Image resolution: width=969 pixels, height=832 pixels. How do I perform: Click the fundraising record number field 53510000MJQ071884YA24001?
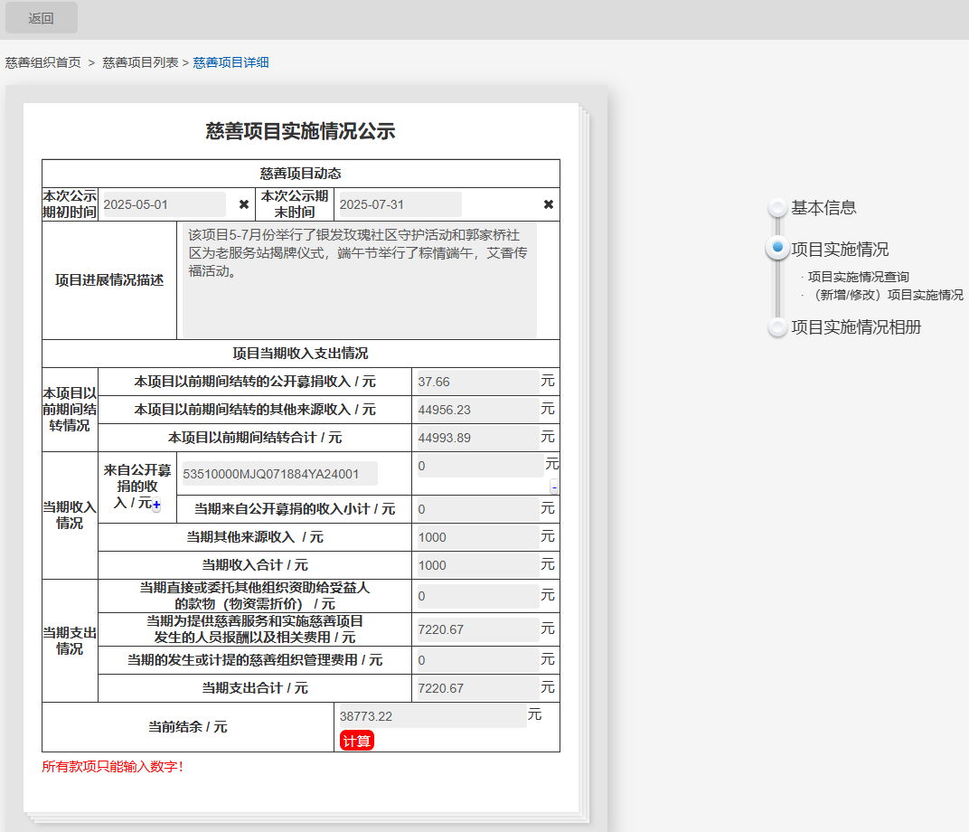point(280,474)
